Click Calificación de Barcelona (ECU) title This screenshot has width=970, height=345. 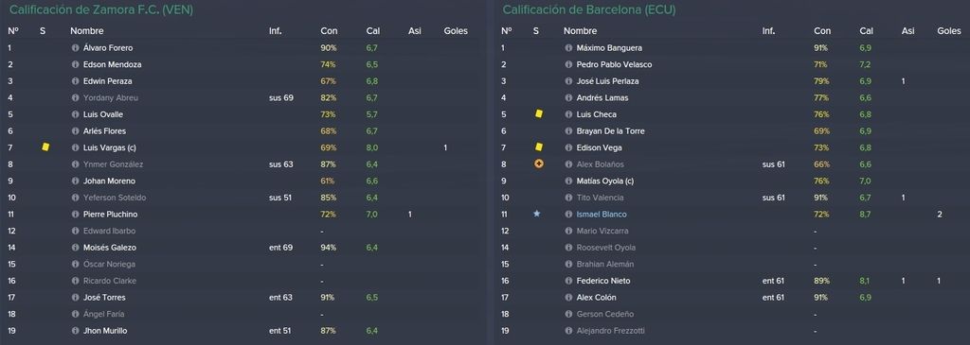coord(589,9)
